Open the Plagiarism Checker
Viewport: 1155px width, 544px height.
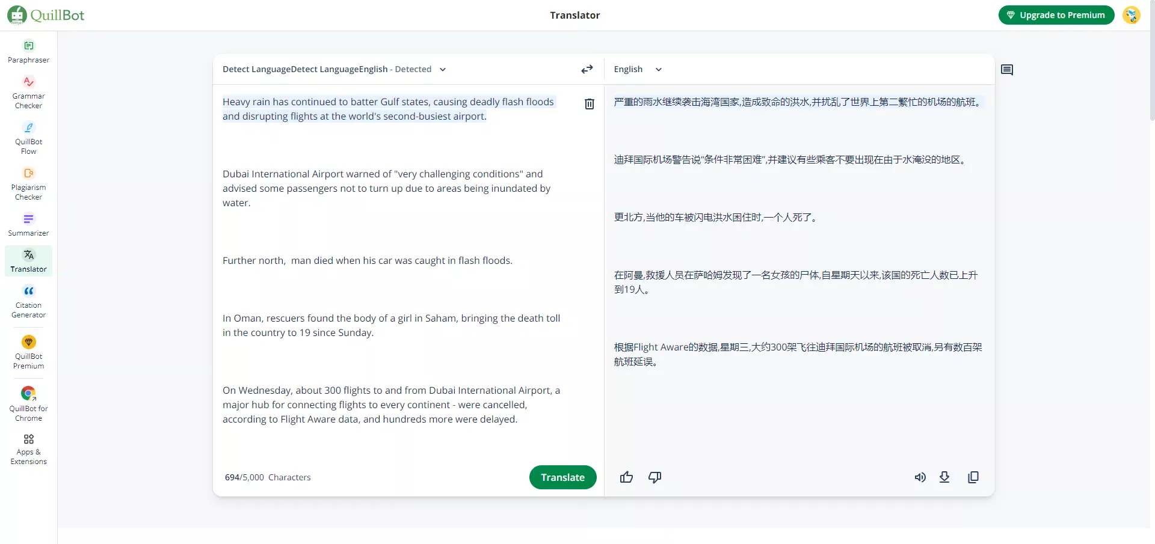tap(28, 184)
